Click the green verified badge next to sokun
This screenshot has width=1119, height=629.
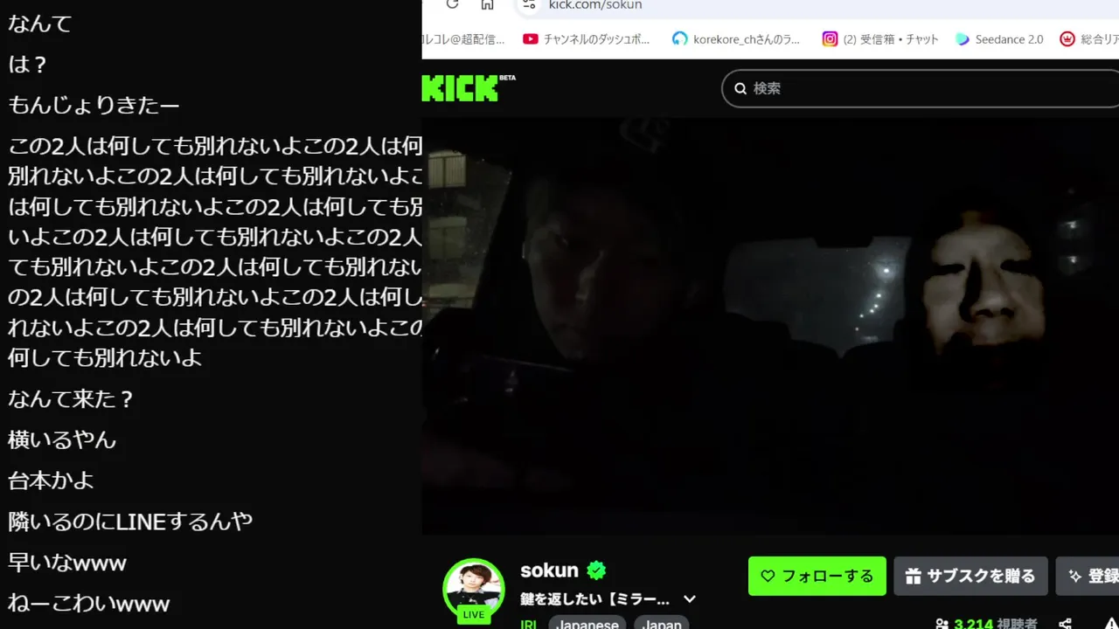[596, 570]
